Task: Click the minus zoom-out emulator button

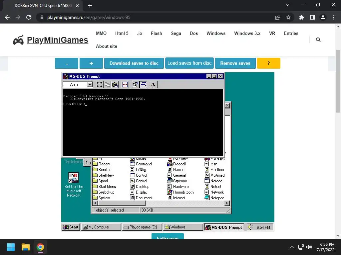Action: tap(67, 63)
